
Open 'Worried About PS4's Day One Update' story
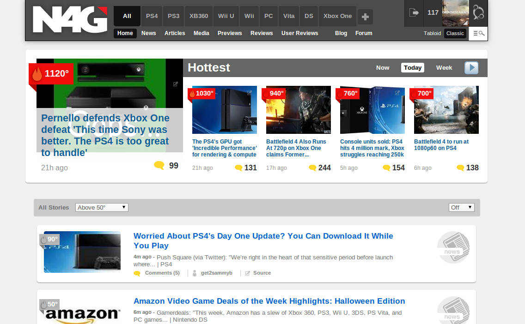tap(263, 241)
